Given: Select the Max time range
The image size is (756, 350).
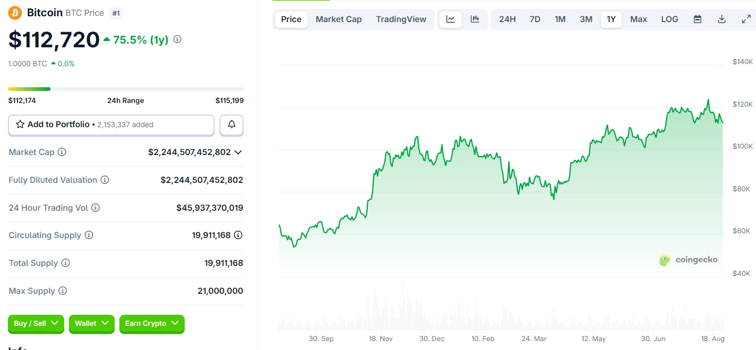Looking at the screenshot, I should (638, 19).
